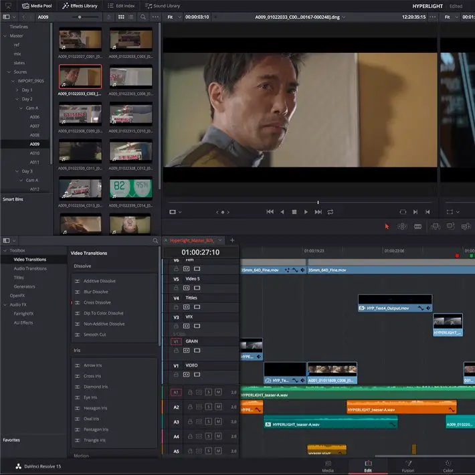Image resolution: width=475 pixels, height=475 pixels.
Task: Select the Trim Edit mode tool
Action: point(402,226)
